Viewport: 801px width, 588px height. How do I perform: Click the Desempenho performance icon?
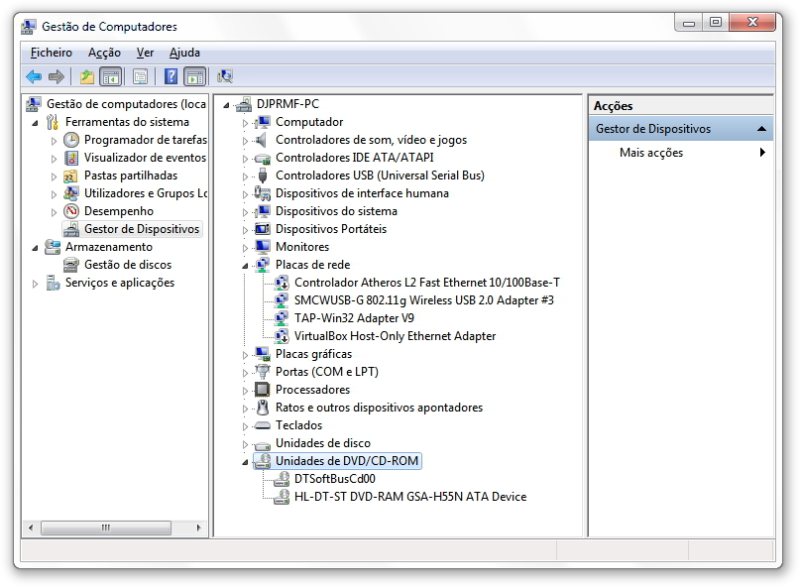71,211
